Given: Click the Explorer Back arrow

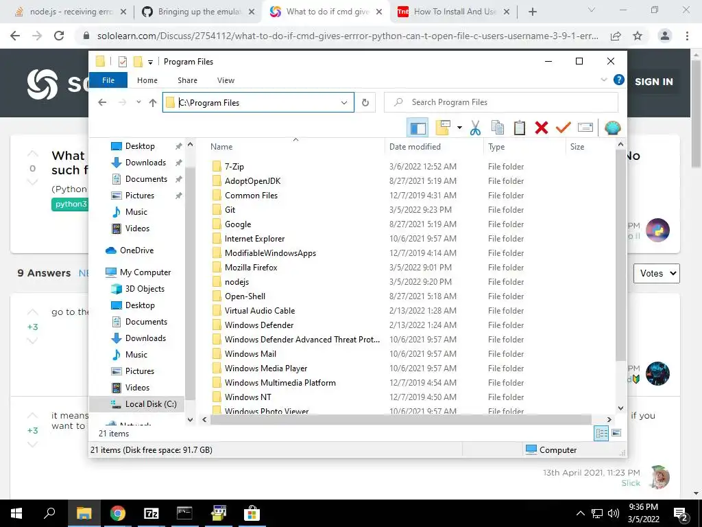Looking at the screenshot, I should [x=102, y=102].
